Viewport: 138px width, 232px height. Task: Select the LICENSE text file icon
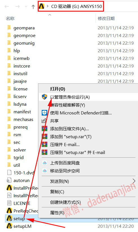coord(9,203)
